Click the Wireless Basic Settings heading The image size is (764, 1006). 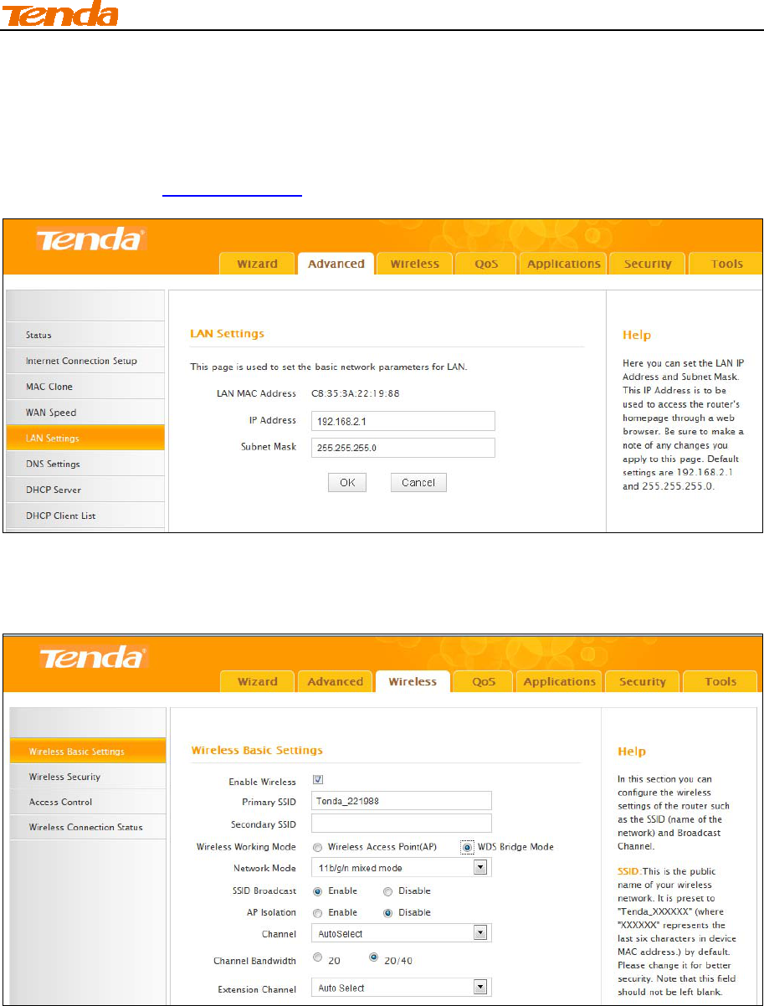tap(257, 750)
